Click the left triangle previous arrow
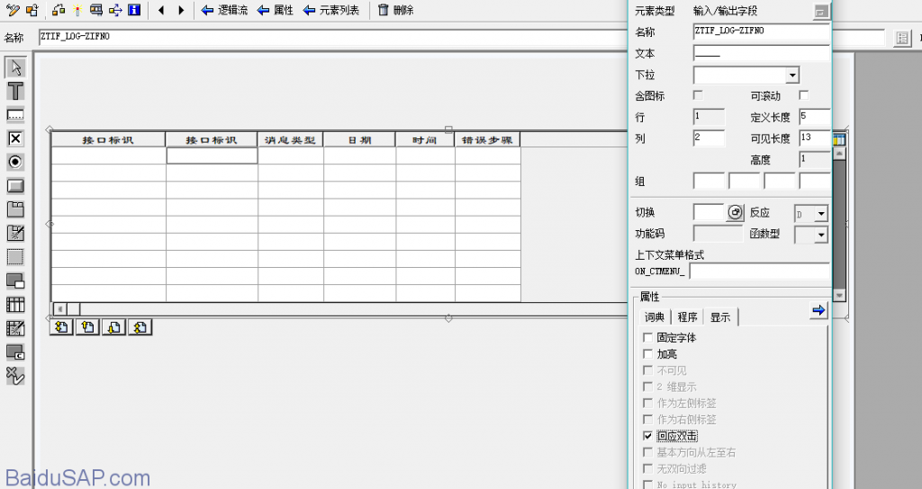Screen dimensions: 922x489 pyautogui.click(x=161, y=10)
